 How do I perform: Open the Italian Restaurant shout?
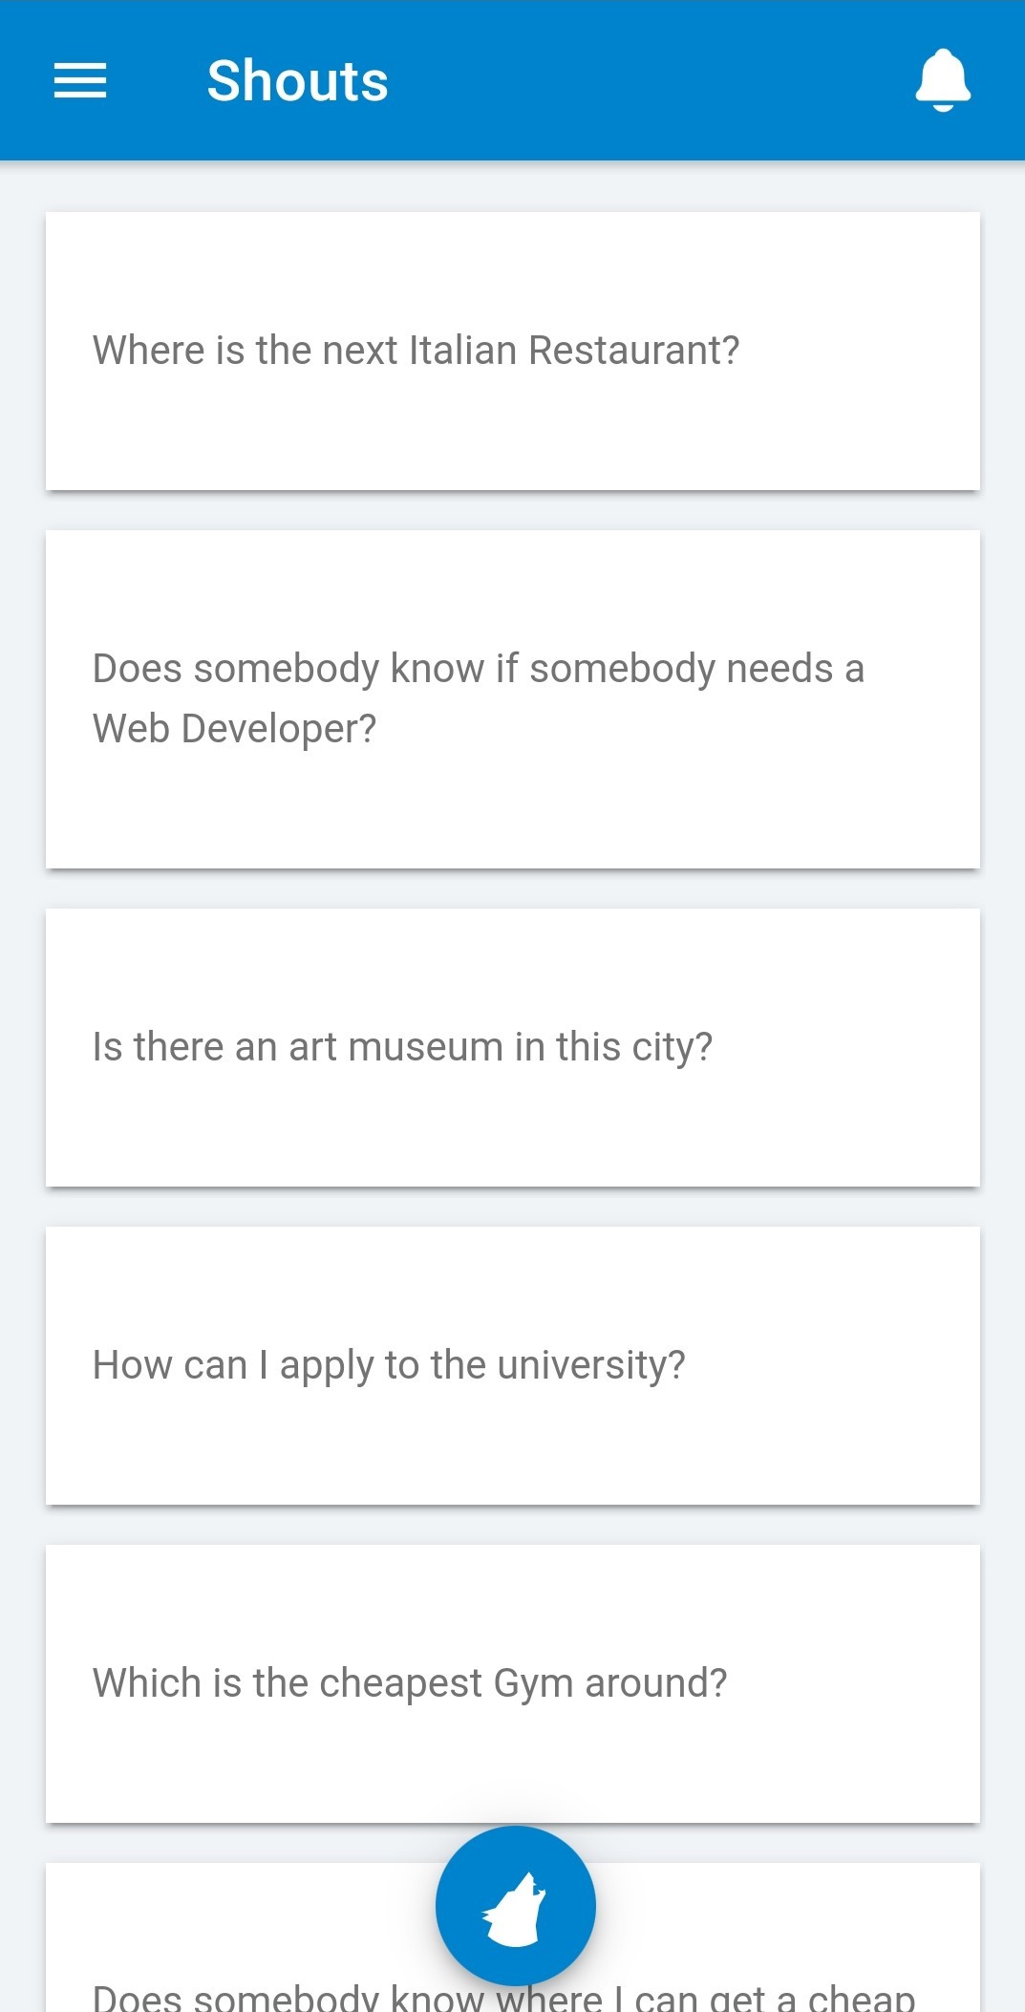(x=512, y=351)
